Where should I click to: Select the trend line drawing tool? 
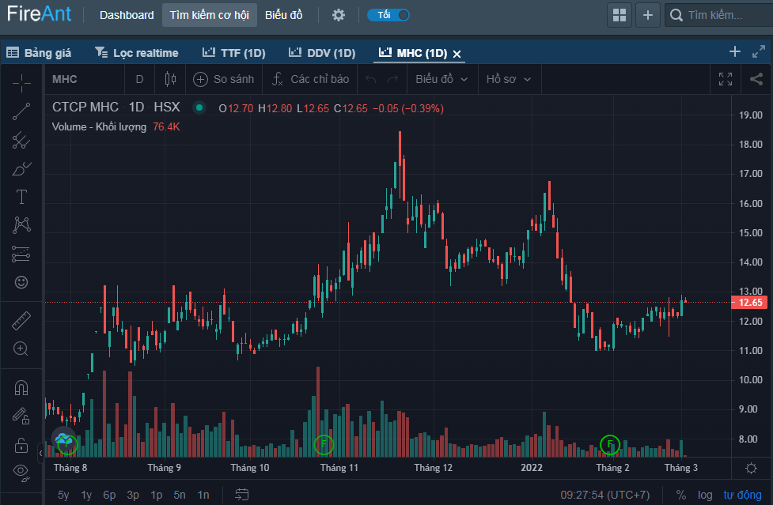tap(21, 111)
